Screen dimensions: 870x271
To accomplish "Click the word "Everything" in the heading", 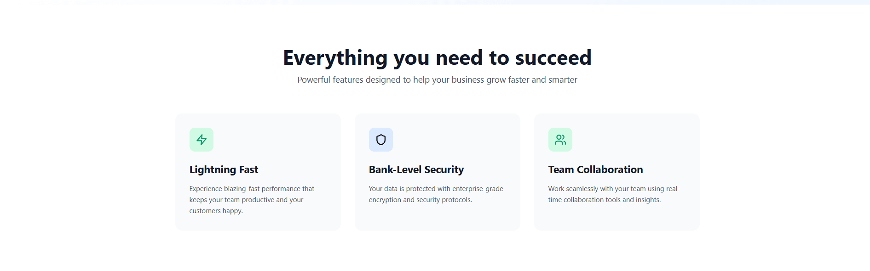I will click(335, 58).
